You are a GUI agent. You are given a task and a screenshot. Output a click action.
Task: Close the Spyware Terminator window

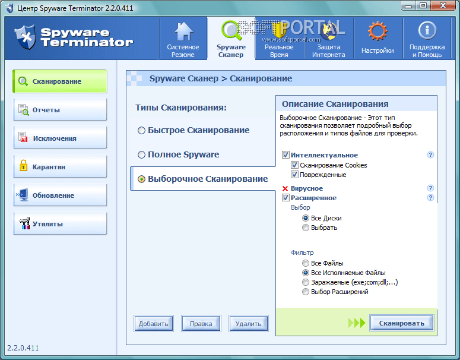(x=443, y=5)
